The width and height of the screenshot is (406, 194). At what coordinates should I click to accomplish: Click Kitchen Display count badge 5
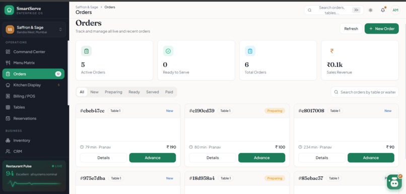(58, 85)
